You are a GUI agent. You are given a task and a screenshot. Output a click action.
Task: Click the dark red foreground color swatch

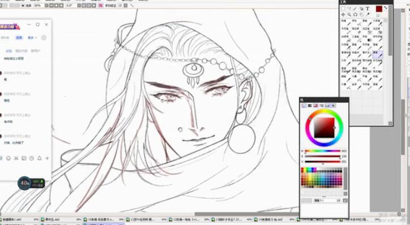click(379, 9)
